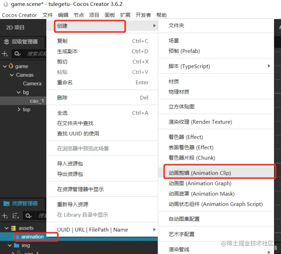
Task: Open the 脚本 (TypeScript) submenu
Action: [x=216, y=66]
